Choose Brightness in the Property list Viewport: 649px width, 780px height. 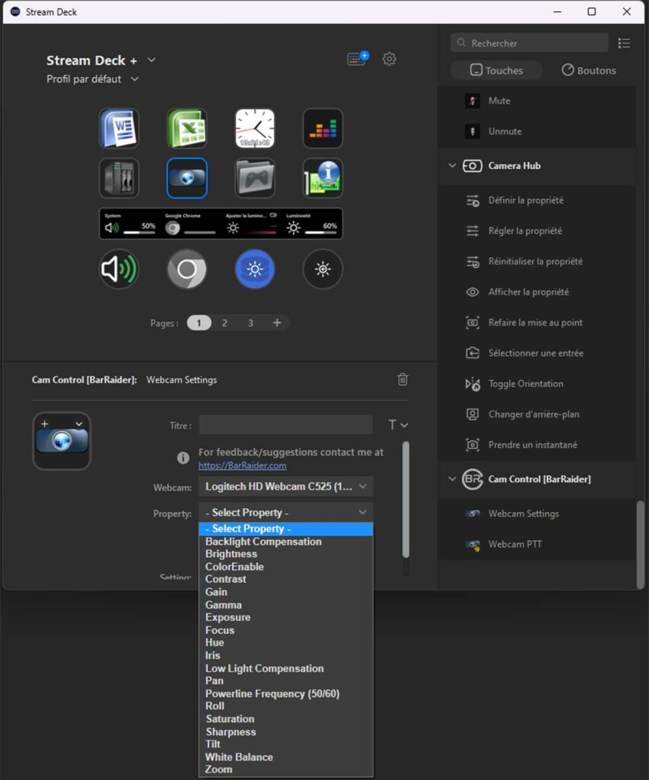click(231, 553)
